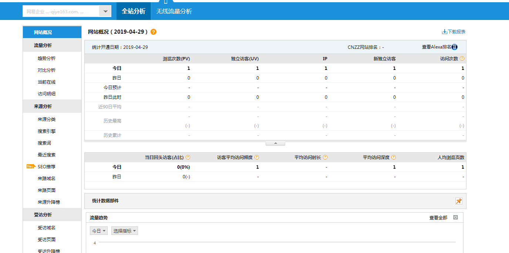Screen dimensions: 509x253
Task: Close the 流量趋势 widget with the X icon
Action: click(x=455, y=217)
